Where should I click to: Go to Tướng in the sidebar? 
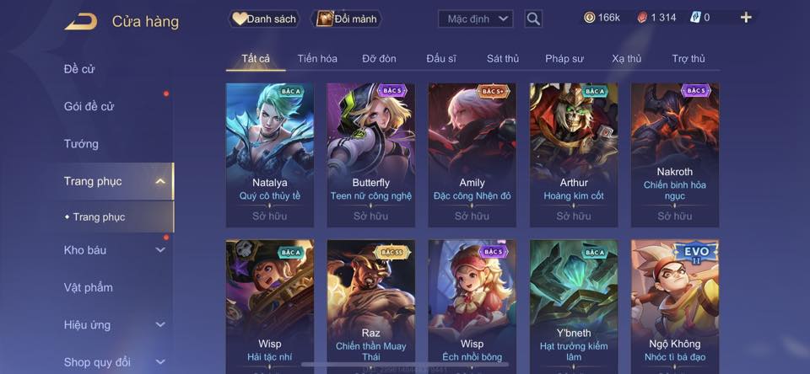click(81, 144)
